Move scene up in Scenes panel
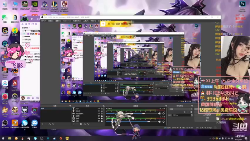 click(50, 124)
